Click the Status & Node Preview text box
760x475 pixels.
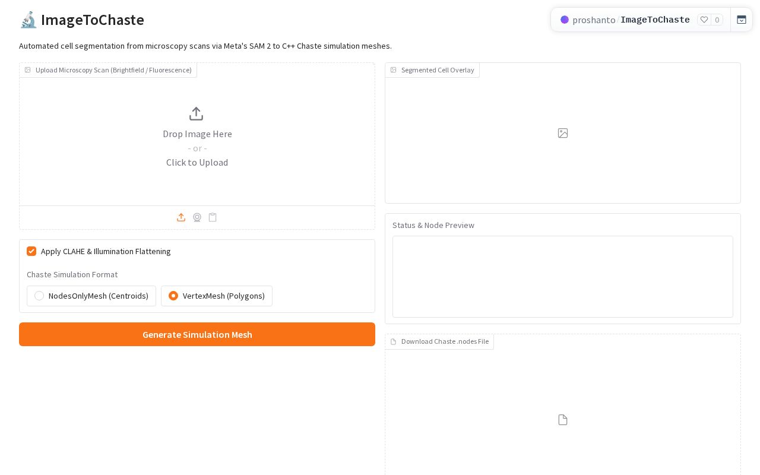pyautogui.click(x=563, y=277)
